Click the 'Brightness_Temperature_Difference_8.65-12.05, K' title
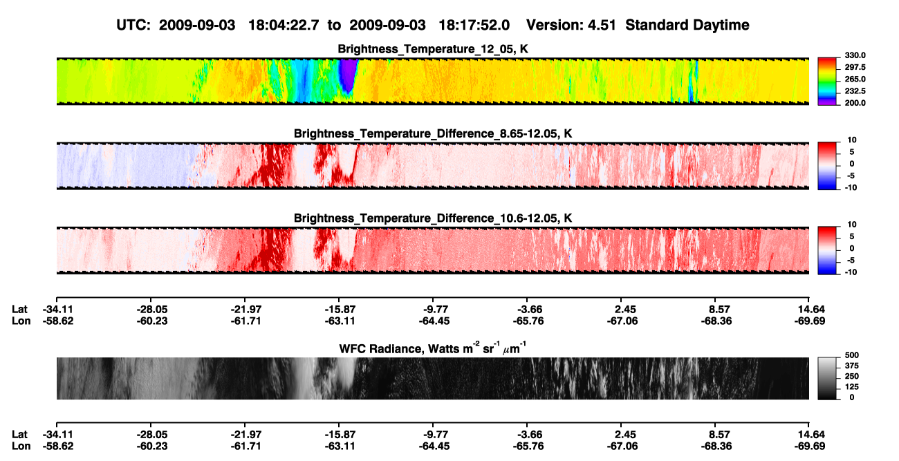This screenshot has width=899, height=461. (x=433, y=133)
